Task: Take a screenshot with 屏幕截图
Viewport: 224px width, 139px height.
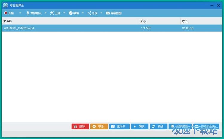Action: pos(114,13)
